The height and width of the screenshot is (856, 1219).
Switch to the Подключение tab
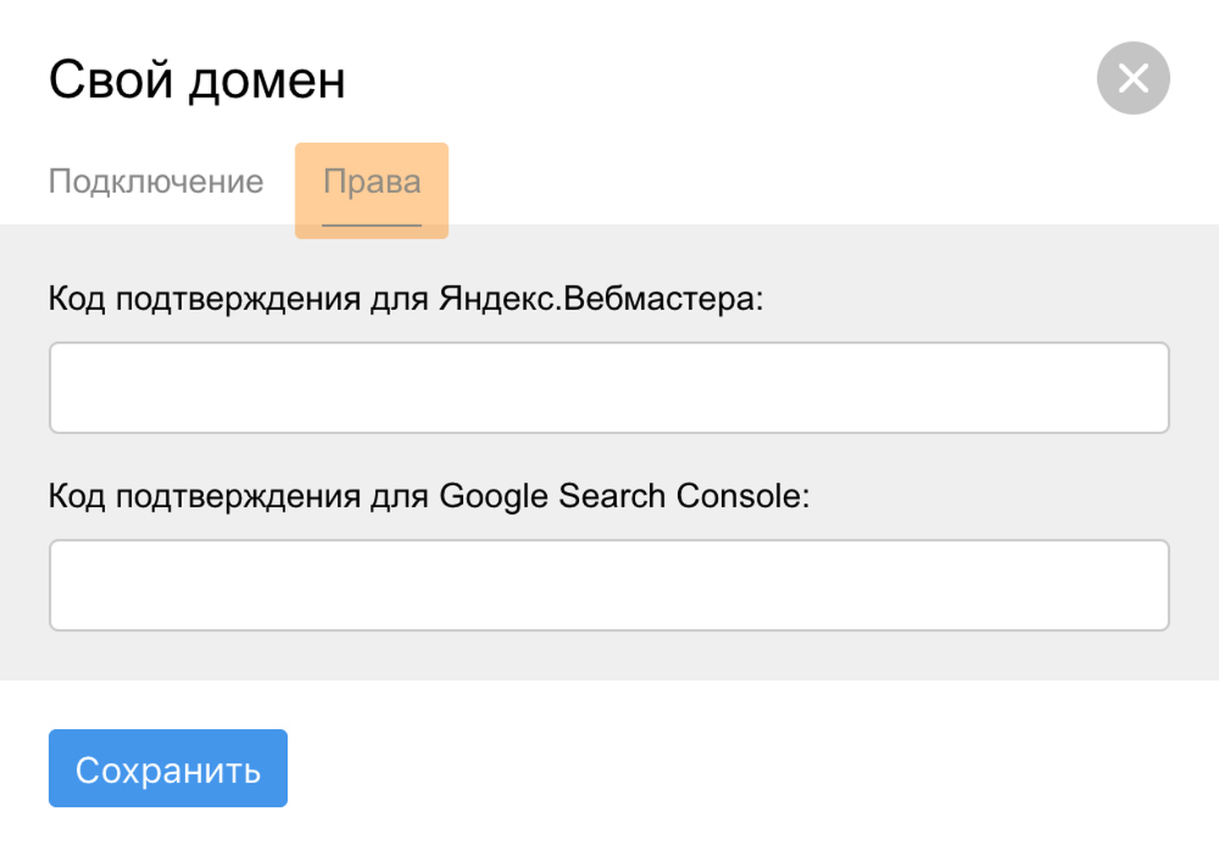156,181
